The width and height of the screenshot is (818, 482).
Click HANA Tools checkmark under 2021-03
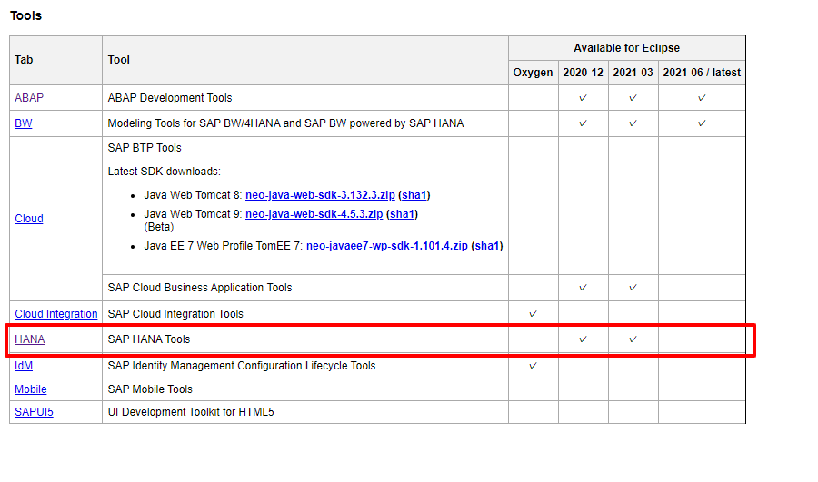click(x=633, y=339)
